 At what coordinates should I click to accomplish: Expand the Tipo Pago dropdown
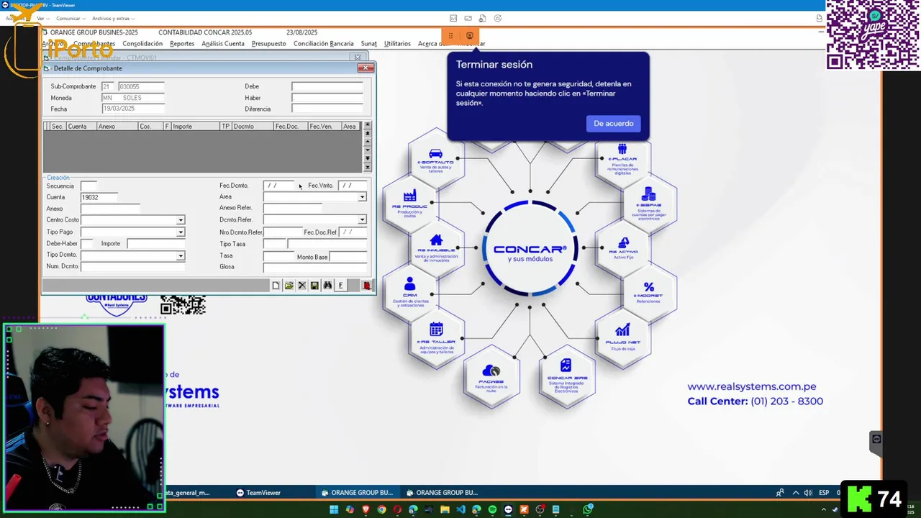pyautogui.click(x=181, y=232)
